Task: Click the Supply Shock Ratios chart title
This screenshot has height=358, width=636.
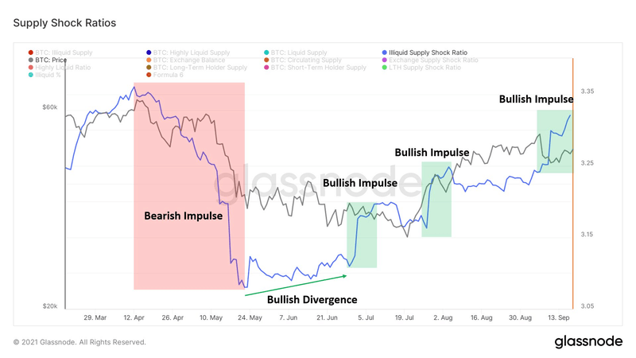Action: (x=64, y=23)
